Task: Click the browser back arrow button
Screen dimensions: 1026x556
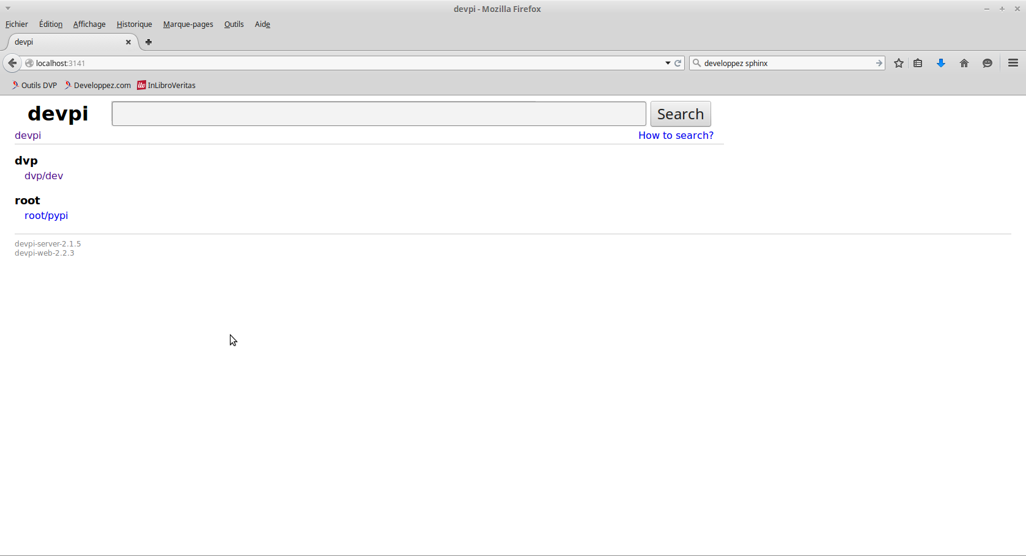Action: click(x=12, y=63)
